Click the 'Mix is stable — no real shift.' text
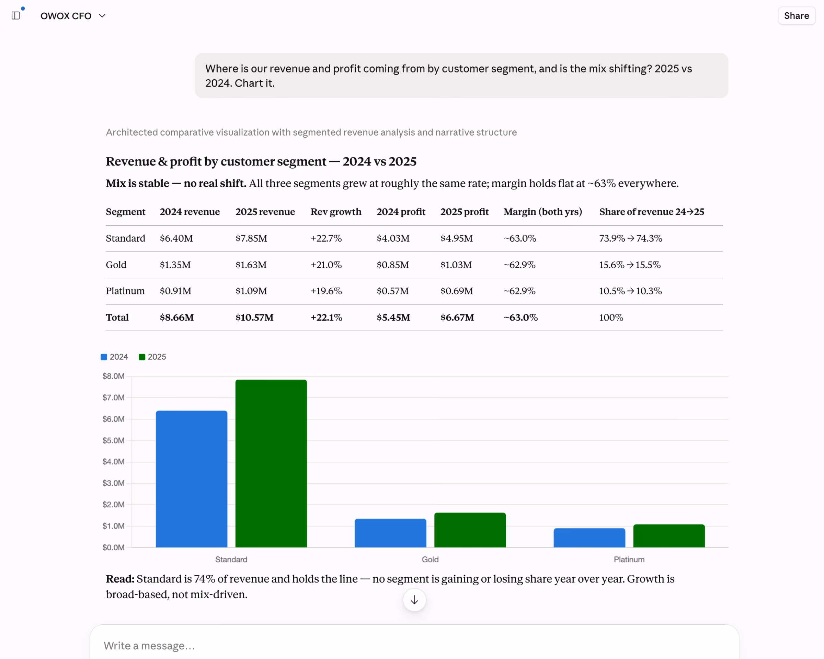Screen dimensions: 824x659 coord(176,183)
